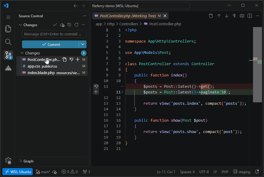Click errors and warnings count in status bar
This screenshot has height=177, width=264.
(x=70, y=172)
